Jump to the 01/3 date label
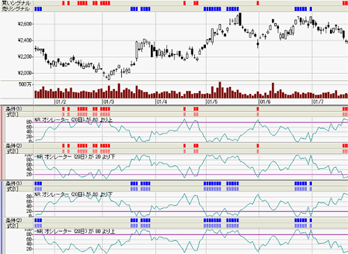Screen dimensions: 348x254 pyautogui.click(x=109, y=102)
